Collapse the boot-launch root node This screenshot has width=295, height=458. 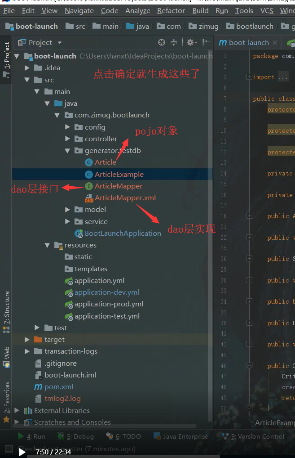[x=17, y=56]
